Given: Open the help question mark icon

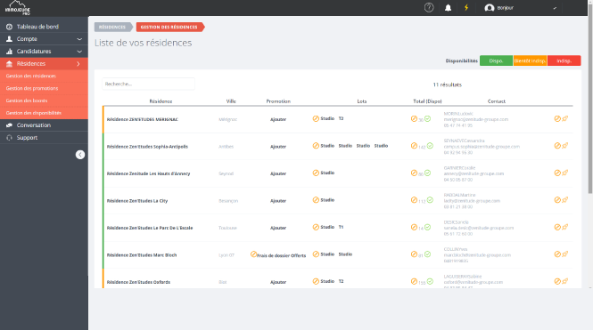Looking at the screenshot, I should click(429, 7).
